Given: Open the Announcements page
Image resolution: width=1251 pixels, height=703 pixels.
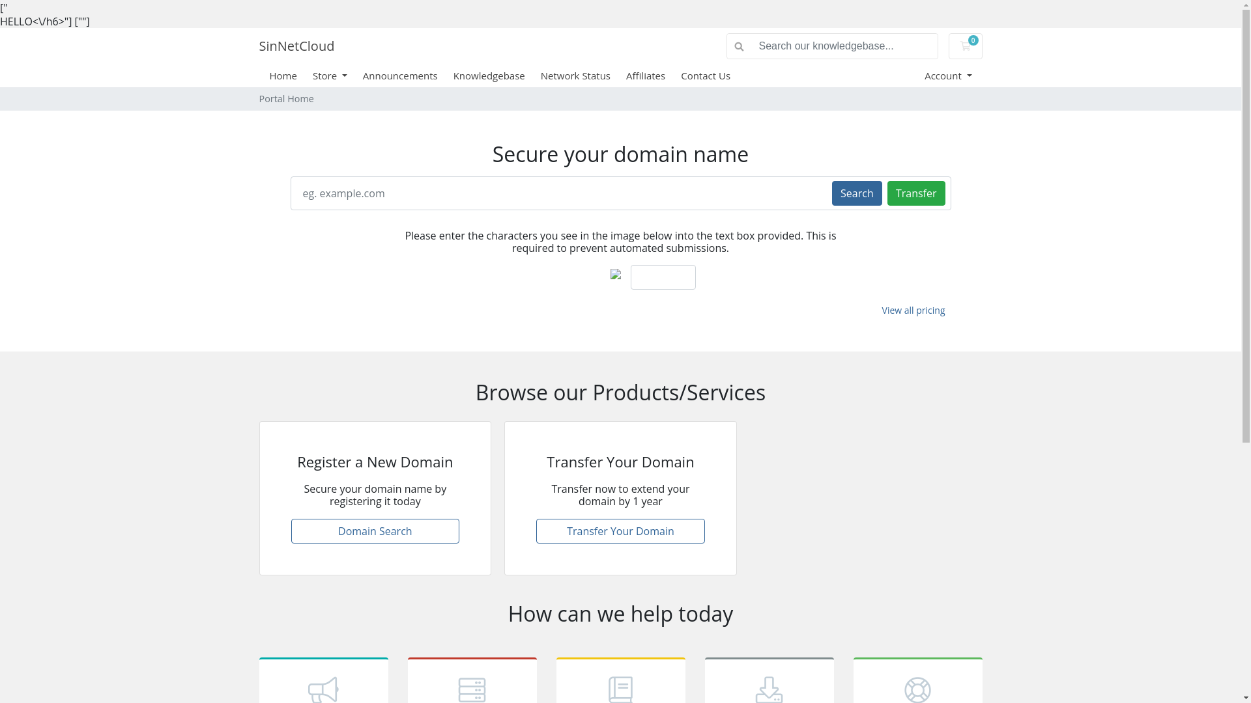Looking at the screenshot, I should tap(400, 76).
